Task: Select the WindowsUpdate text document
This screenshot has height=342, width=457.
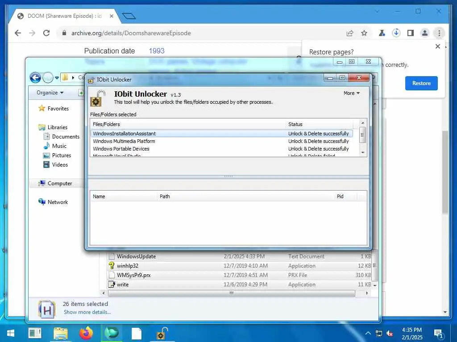Action: 240,256
